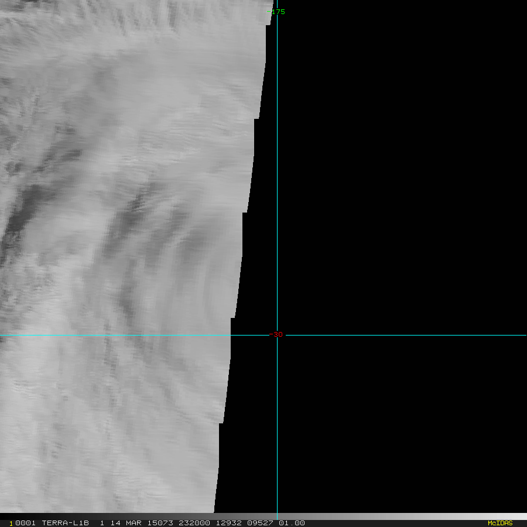Viewport: 527px width, 527px height.
Task: Click the 232000 time value
Action: coord(194,523)
